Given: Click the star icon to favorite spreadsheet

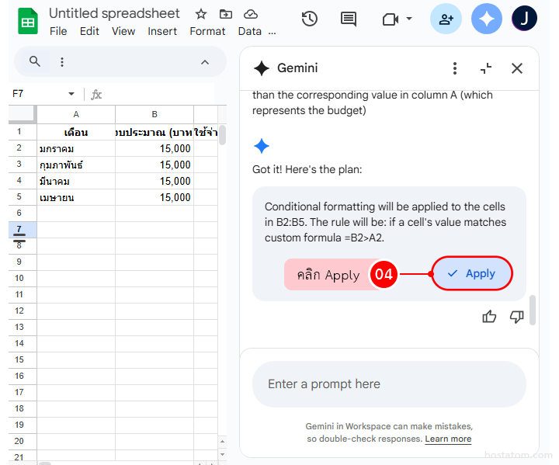Looking at the screenshot, I should [x=201, y=14].
